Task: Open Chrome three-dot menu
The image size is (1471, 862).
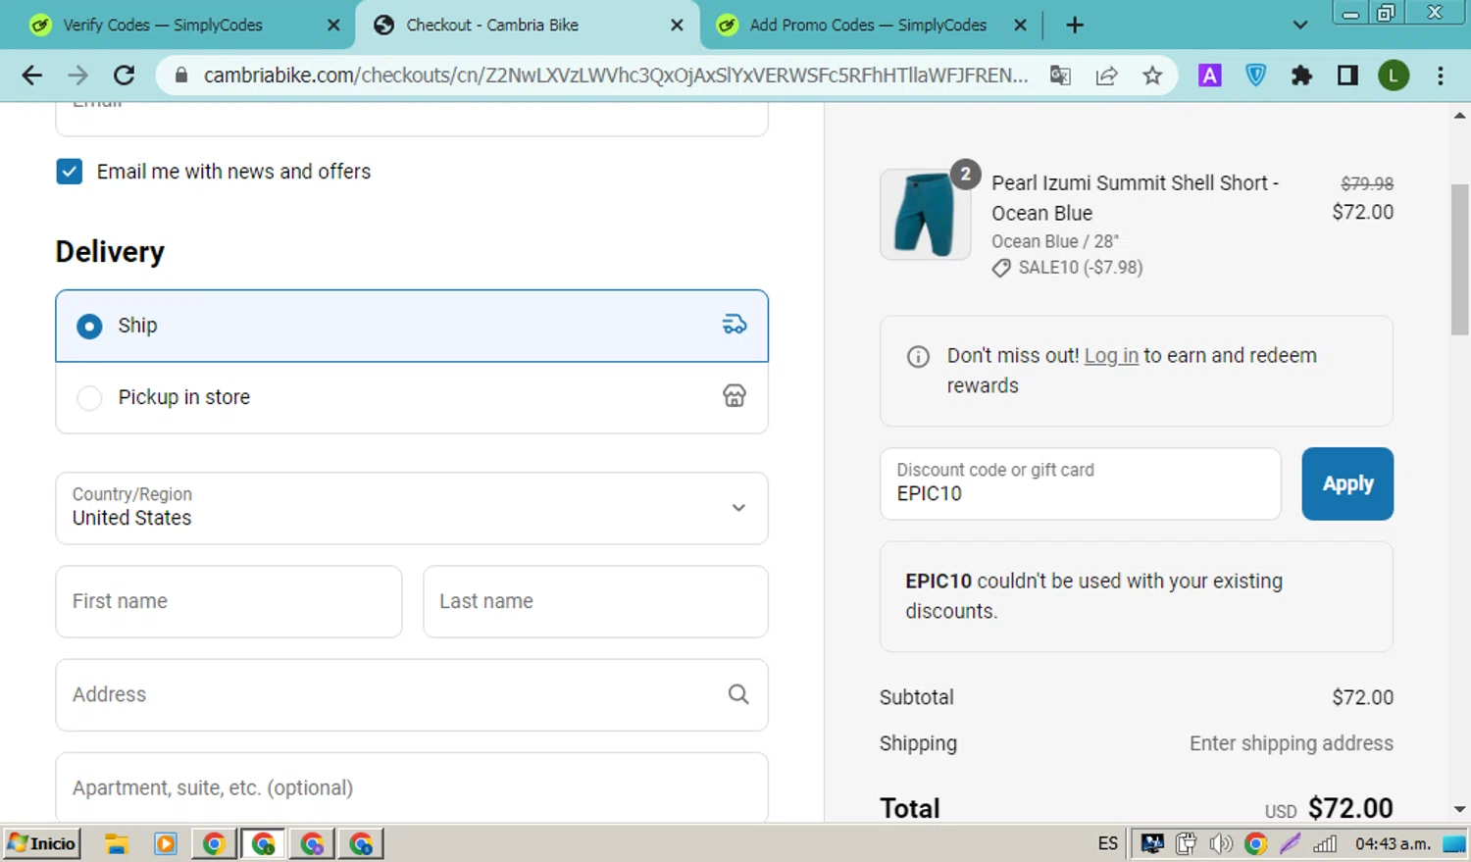Action: coord(1440,76)
